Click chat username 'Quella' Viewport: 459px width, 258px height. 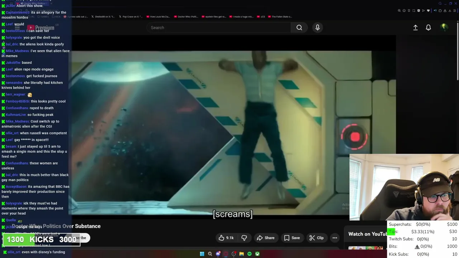click(x=11, y=220)
